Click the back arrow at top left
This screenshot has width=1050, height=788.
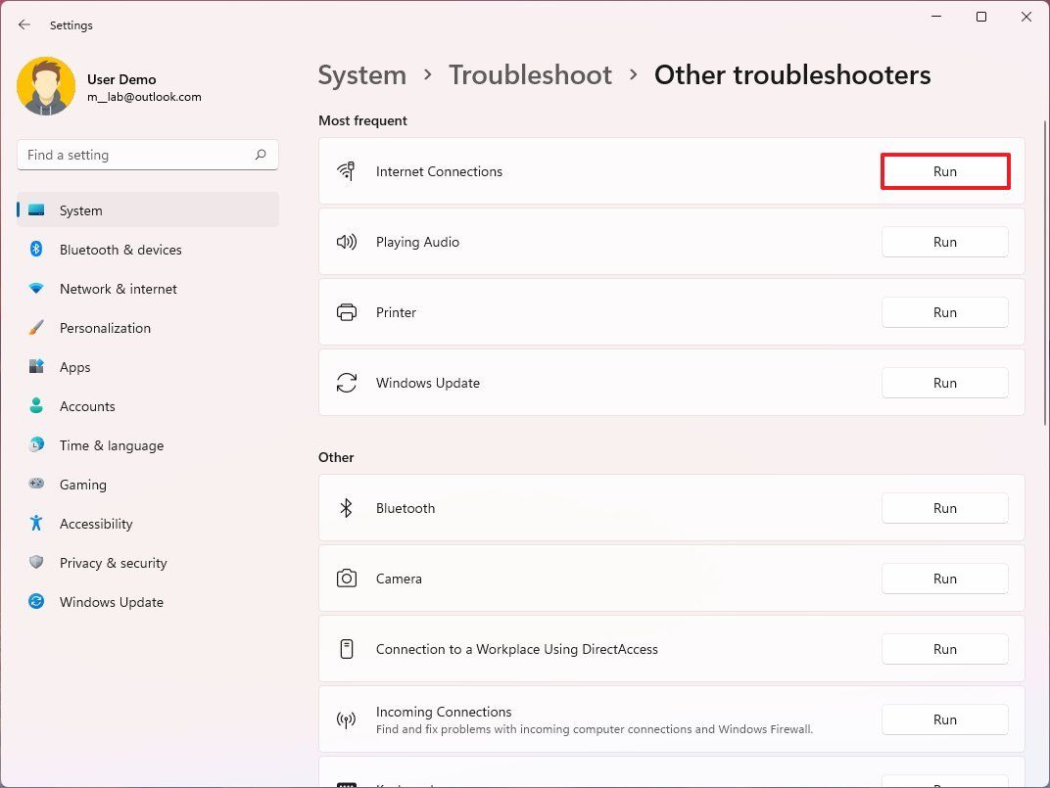[24, 24]
